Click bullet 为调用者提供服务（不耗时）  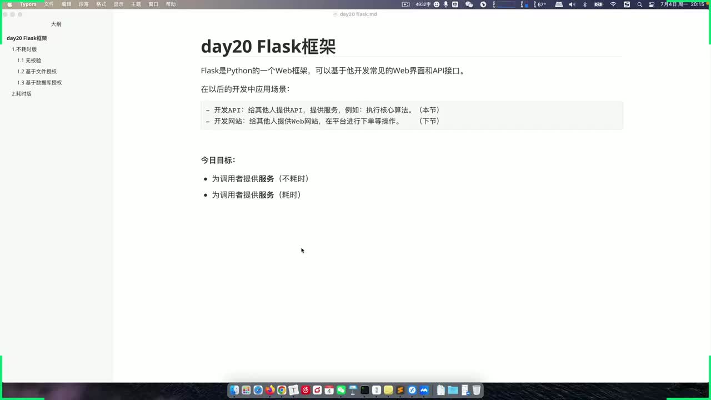260,179
